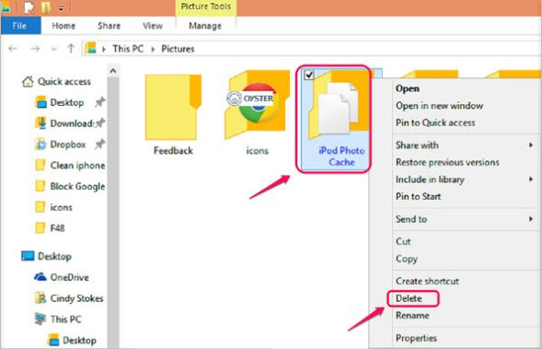Click the Pictures icon in address bar
Image resolution: width=542 pixels, height=349 pixels.
[90, 48]
